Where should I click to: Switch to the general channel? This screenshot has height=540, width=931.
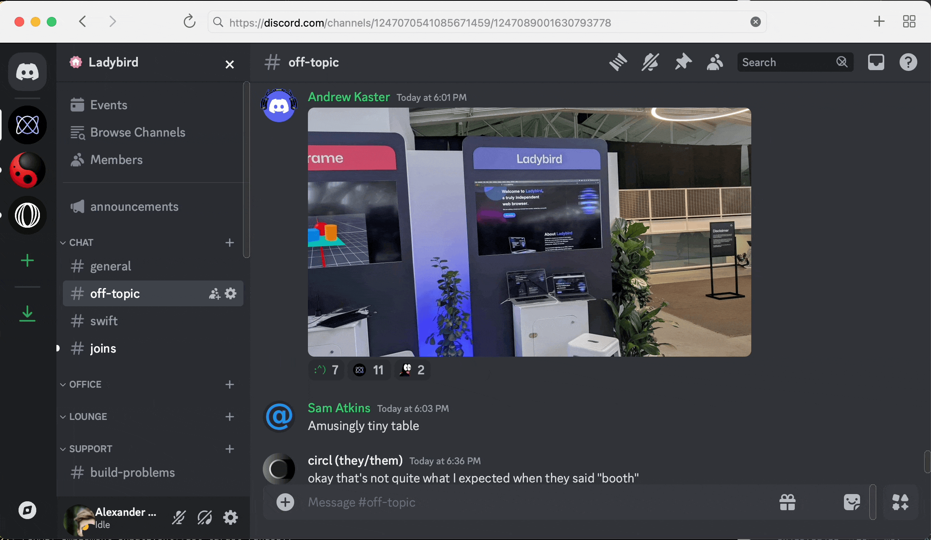(110, 266)
